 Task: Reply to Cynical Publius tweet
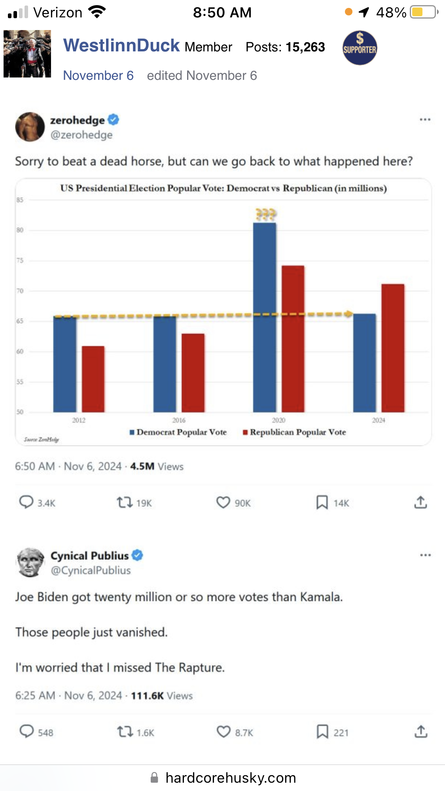click(27, 732)
